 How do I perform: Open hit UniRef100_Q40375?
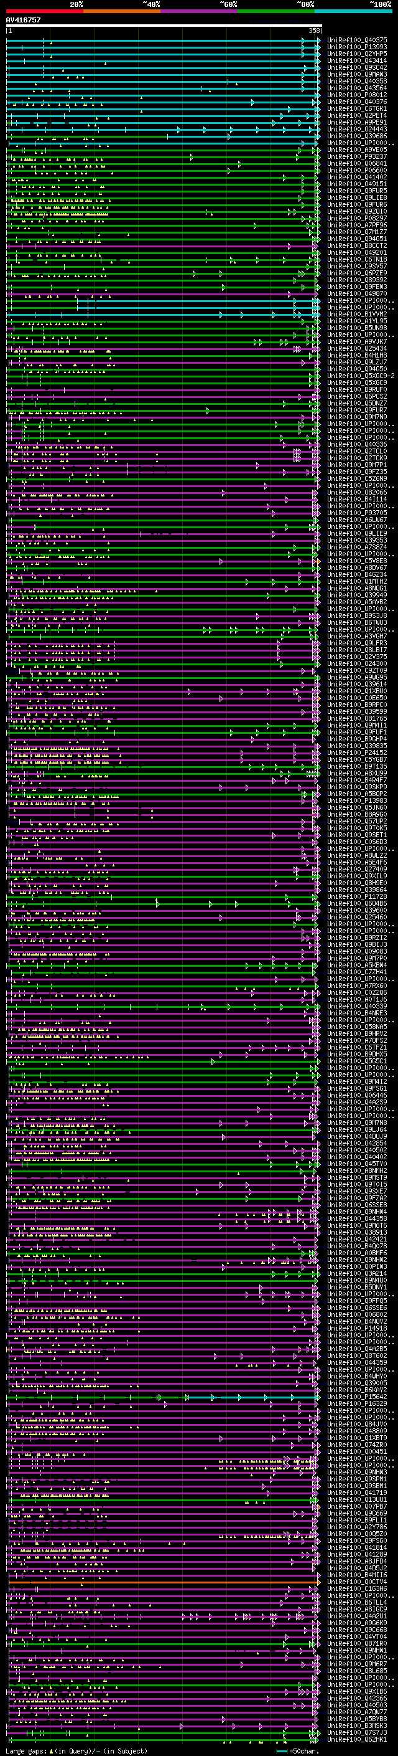(357, 40)
